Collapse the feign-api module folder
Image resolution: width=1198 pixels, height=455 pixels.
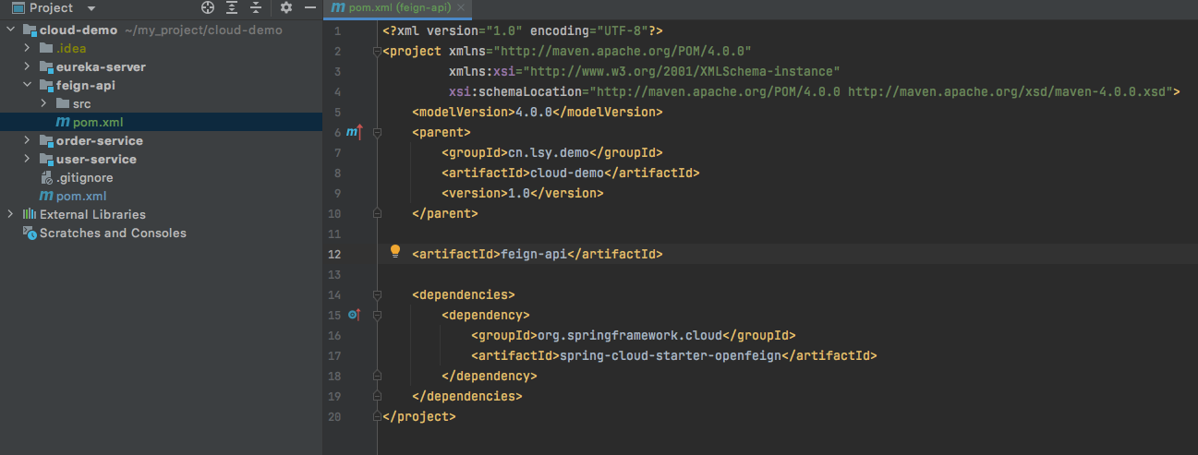click(x=28, y=85)
